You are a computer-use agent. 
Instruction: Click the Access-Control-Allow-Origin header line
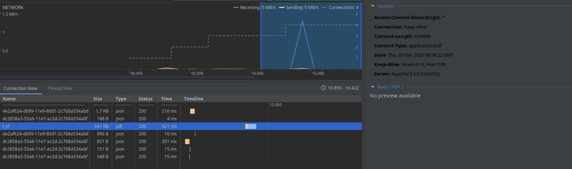coord(409,17)
